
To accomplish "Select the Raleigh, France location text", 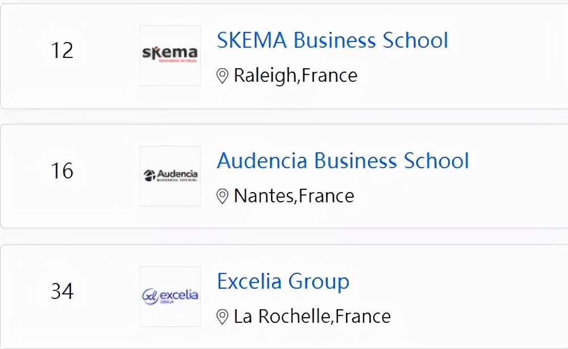I will point(295,76).
